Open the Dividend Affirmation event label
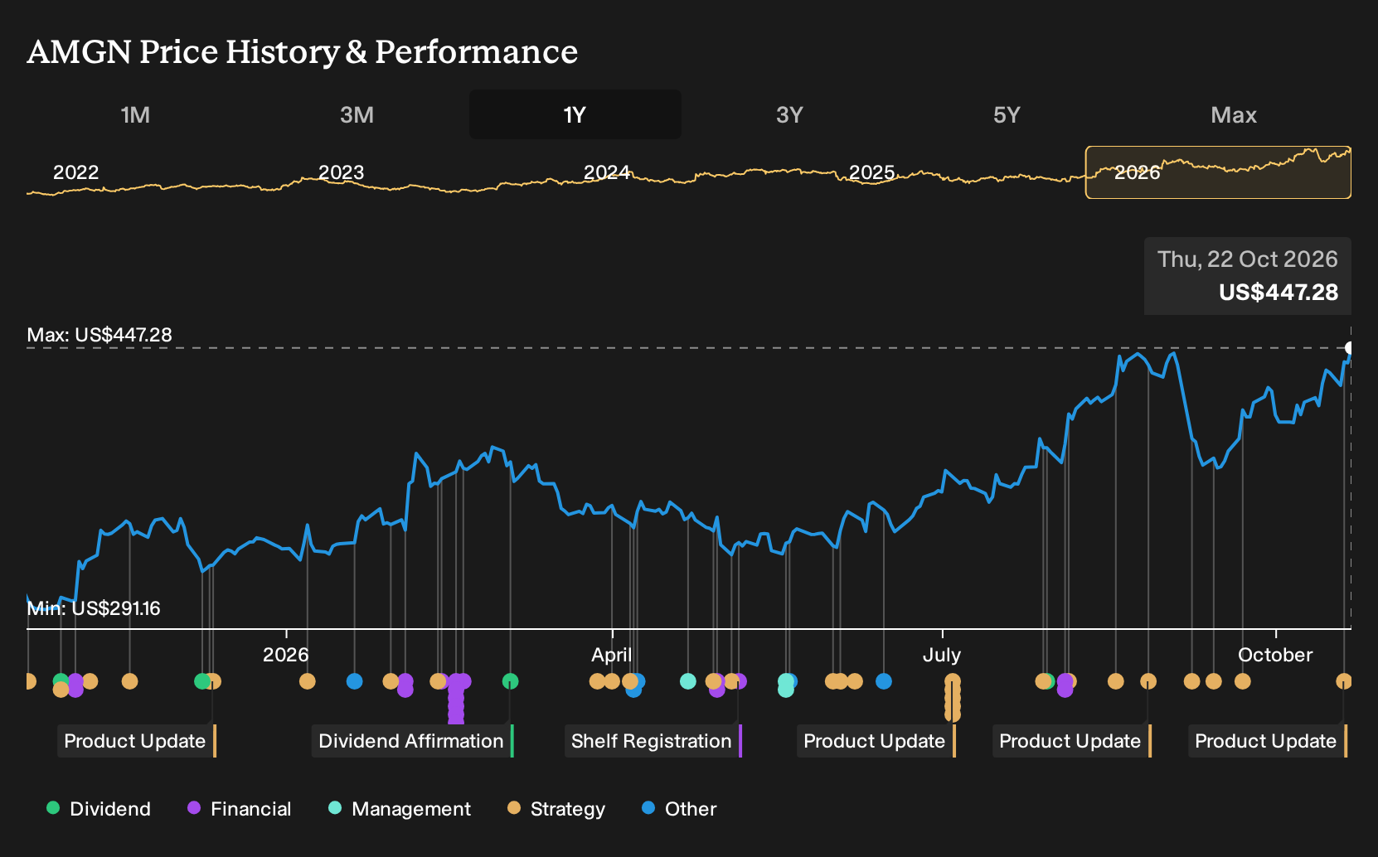 coord(413,741)
